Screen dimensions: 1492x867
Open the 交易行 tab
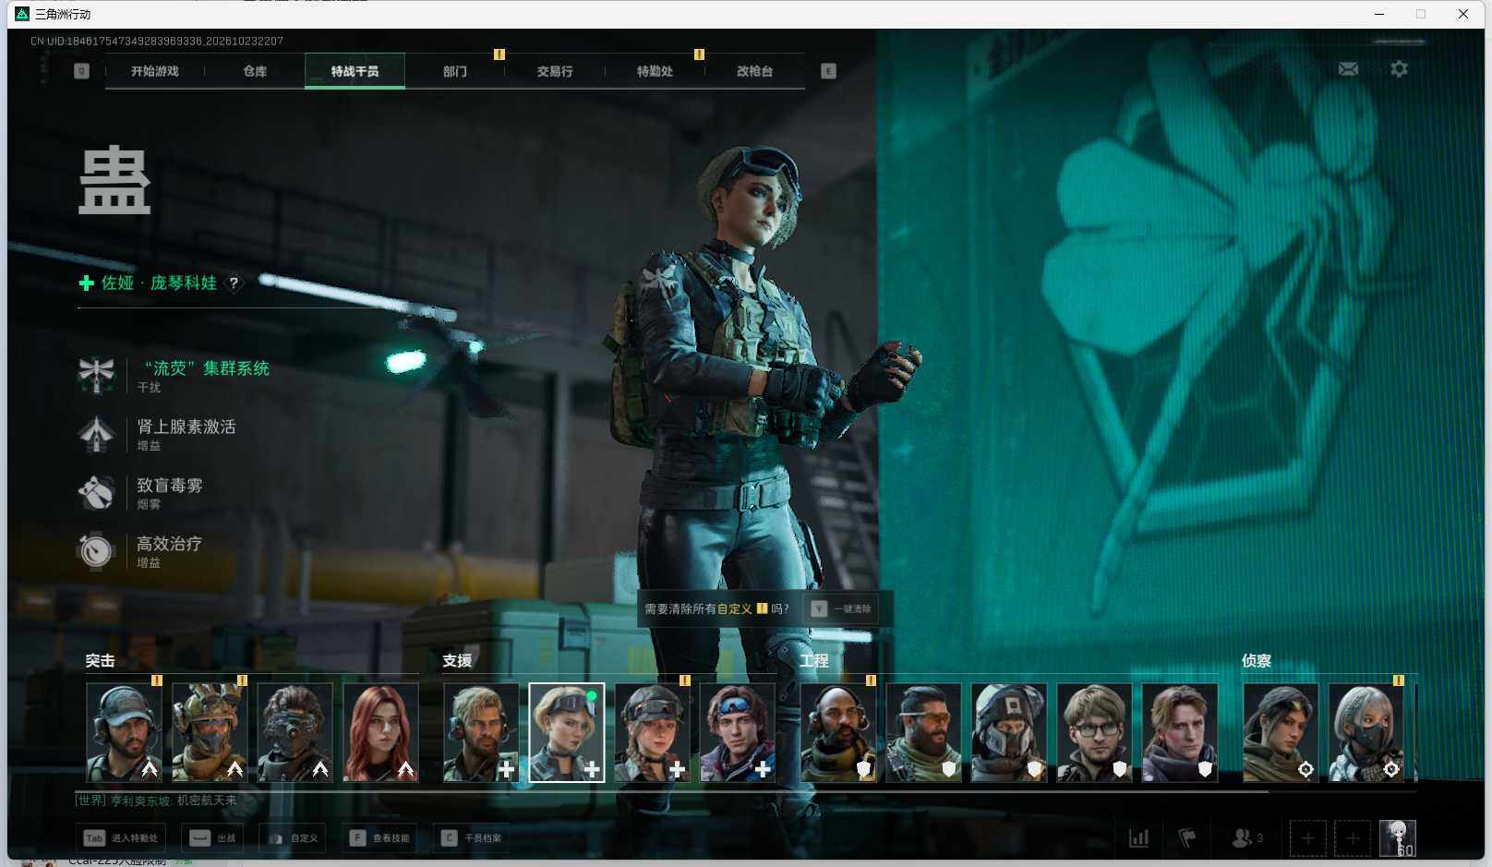555,71
